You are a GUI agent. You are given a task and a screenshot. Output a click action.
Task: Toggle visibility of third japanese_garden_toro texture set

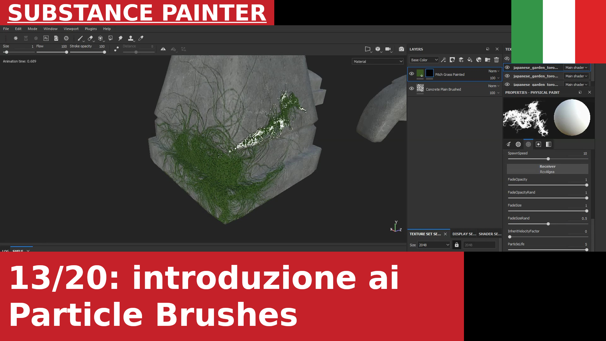pos(507,84)
